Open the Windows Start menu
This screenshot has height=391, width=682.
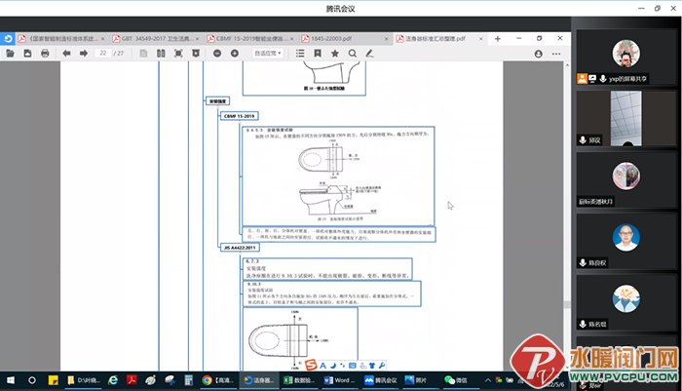(x=11, y=380)
